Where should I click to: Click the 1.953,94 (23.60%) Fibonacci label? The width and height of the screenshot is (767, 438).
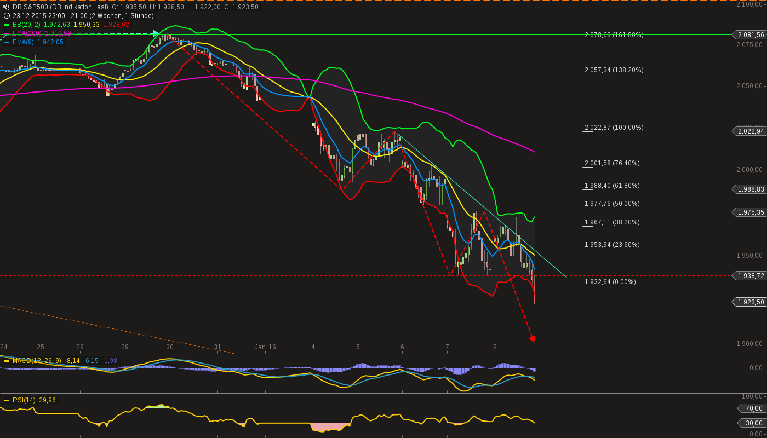612,245
